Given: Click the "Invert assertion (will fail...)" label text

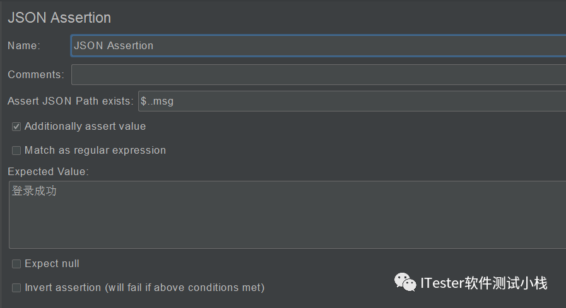Looking at the screenshot, I should (x=144, y=287).
